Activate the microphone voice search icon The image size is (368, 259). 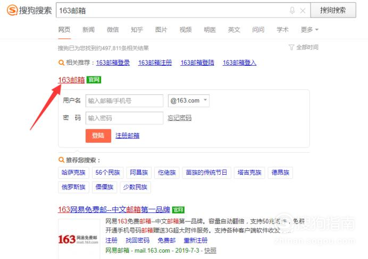tap(292, 10)
